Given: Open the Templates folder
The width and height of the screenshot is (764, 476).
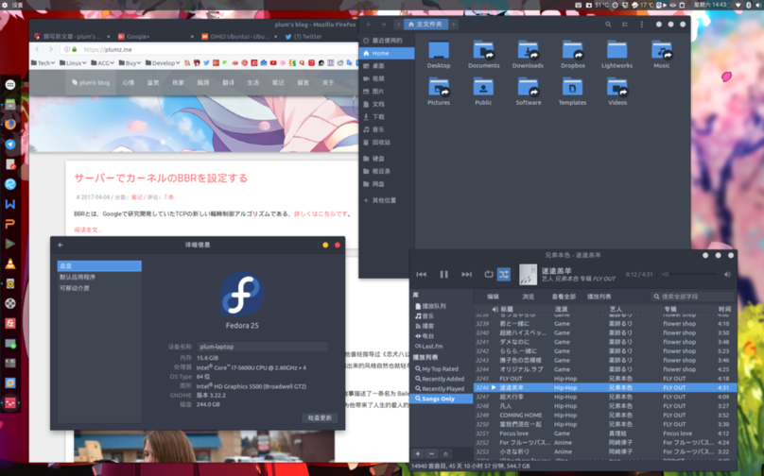Looking at the screenshot, I should point(572,91).
